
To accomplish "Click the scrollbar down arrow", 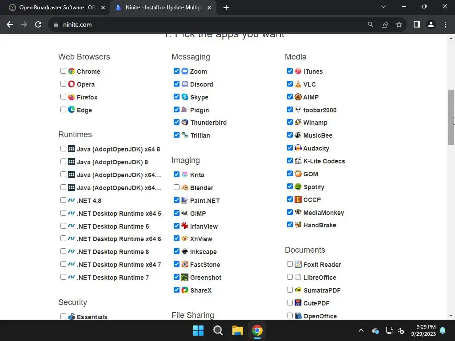I will click(451, 316).
